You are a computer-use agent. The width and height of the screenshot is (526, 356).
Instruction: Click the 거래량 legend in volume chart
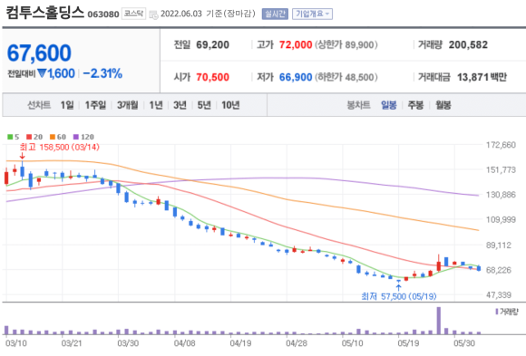click(507, 312)
